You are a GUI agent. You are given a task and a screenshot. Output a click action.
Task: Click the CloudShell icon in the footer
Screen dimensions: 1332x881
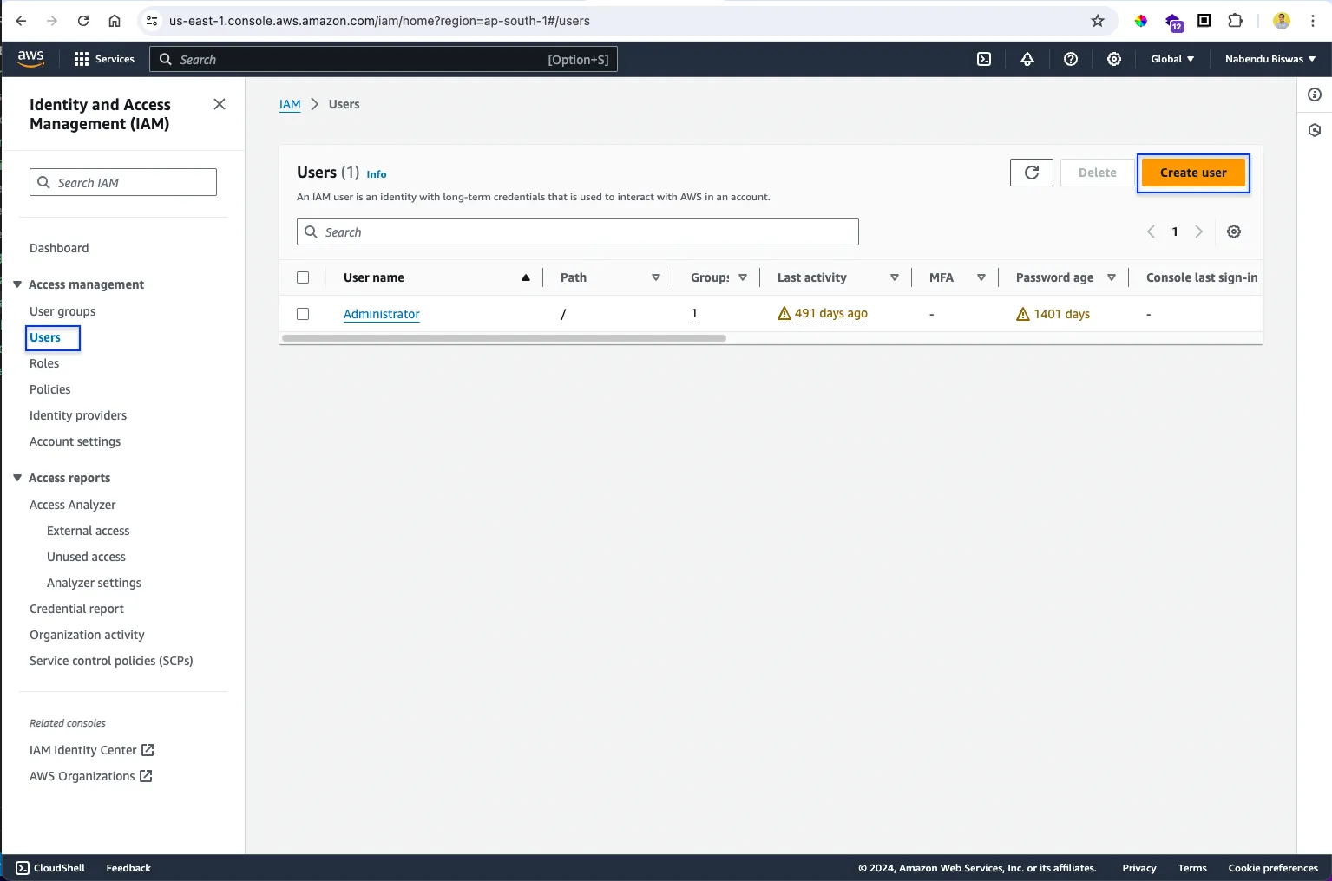[23, 867]
